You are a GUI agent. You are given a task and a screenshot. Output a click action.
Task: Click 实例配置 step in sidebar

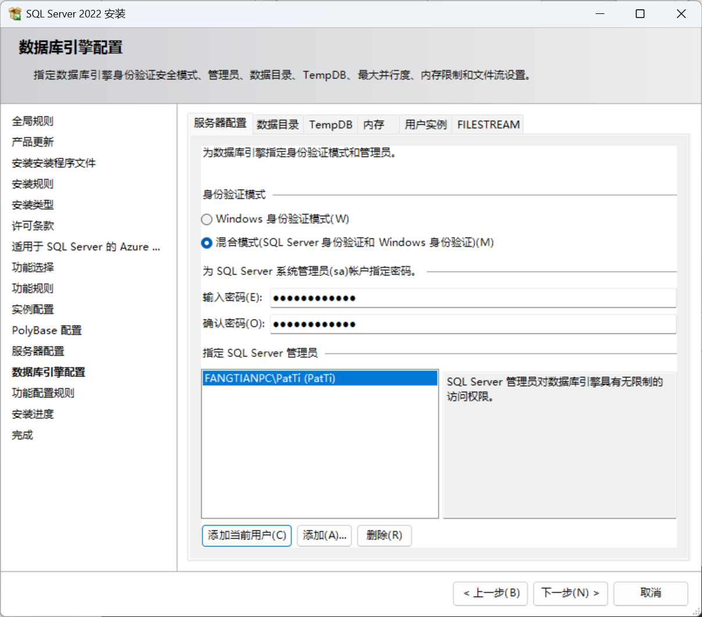coord(33,309)
